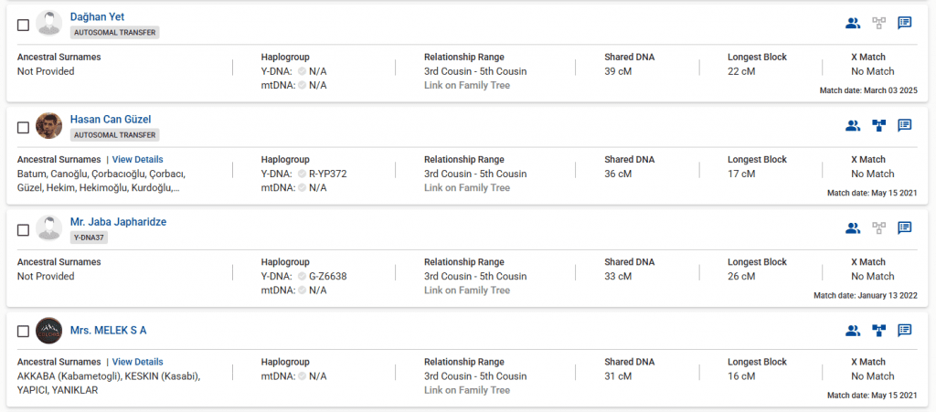This screenshot has width=936, height=412.
Task: Click the R-YP372 Y-DNA haplogroup badge
Action: 327,174
